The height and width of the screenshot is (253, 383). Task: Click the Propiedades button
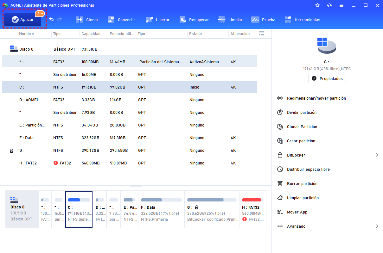(x=327, y=78)
